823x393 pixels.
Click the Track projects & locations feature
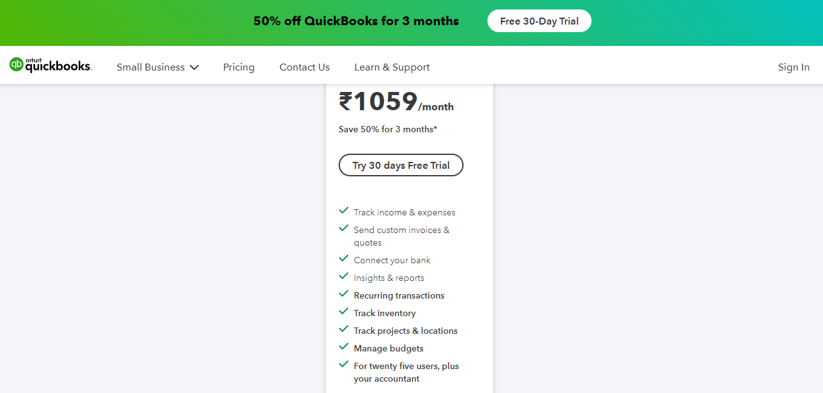pos(406,330)
